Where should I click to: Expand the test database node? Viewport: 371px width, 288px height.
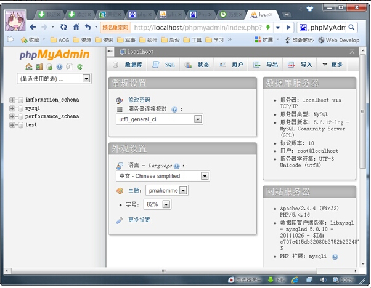tap(12, 125)
